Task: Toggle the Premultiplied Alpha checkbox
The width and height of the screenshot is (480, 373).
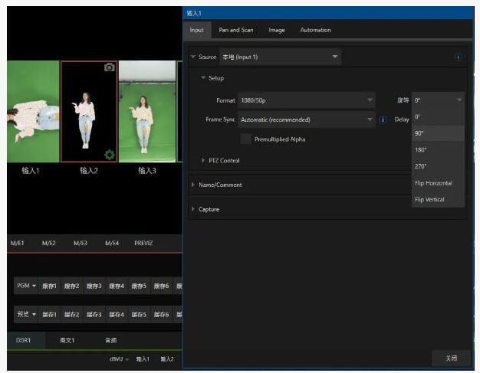Action: (245, 139)
